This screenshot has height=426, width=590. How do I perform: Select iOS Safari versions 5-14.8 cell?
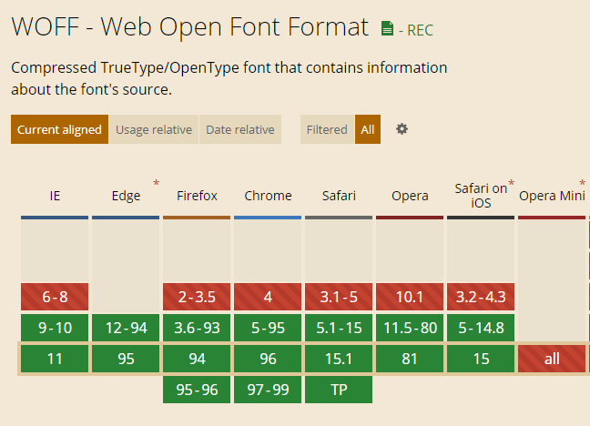481,328
